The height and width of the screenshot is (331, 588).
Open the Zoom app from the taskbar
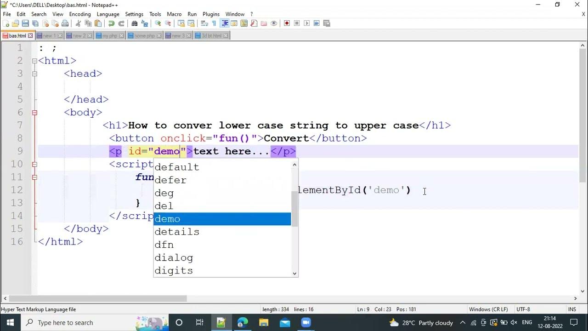point(306,322)
